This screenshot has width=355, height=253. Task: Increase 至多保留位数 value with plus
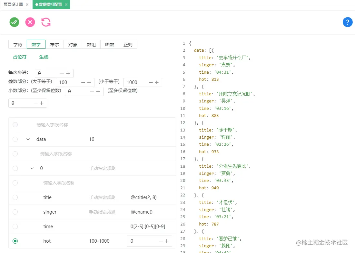tap(41, 103)
